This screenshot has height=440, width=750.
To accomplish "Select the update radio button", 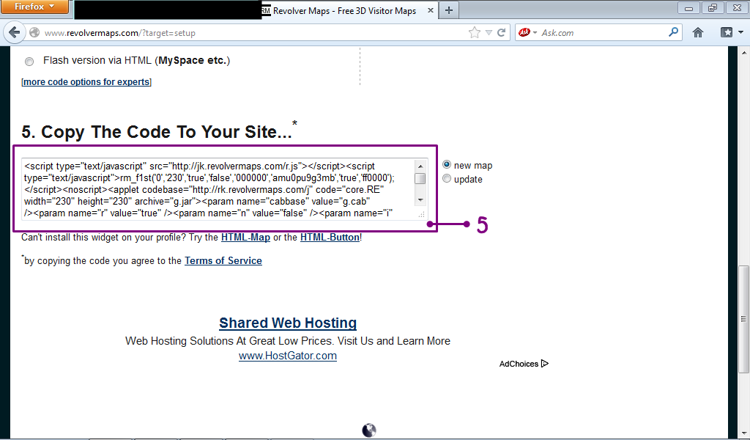I will tap(447, 179).
